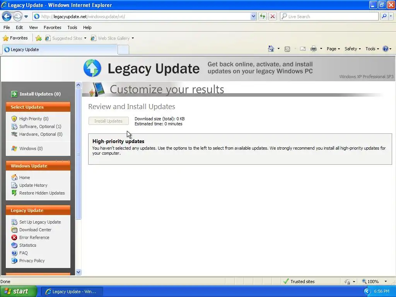Click the Software Optional icon
The image size is (396, 297).
click(x=14, y=126)
